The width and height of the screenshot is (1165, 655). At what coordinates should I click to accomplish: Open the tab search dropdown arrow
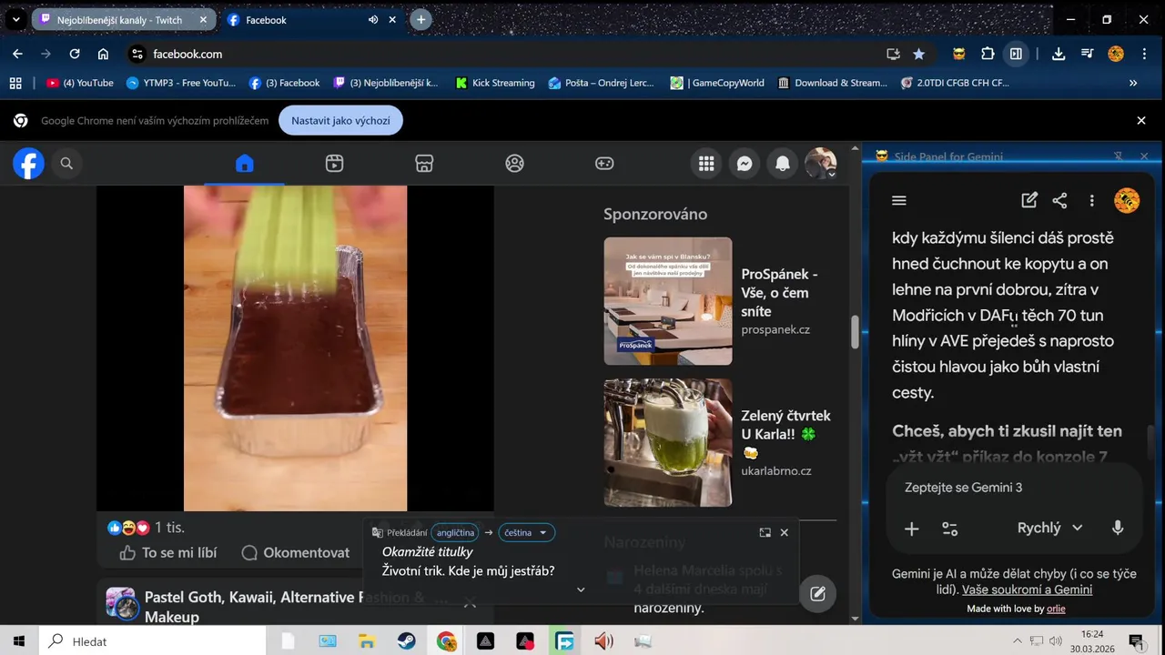tap(16, 20)
